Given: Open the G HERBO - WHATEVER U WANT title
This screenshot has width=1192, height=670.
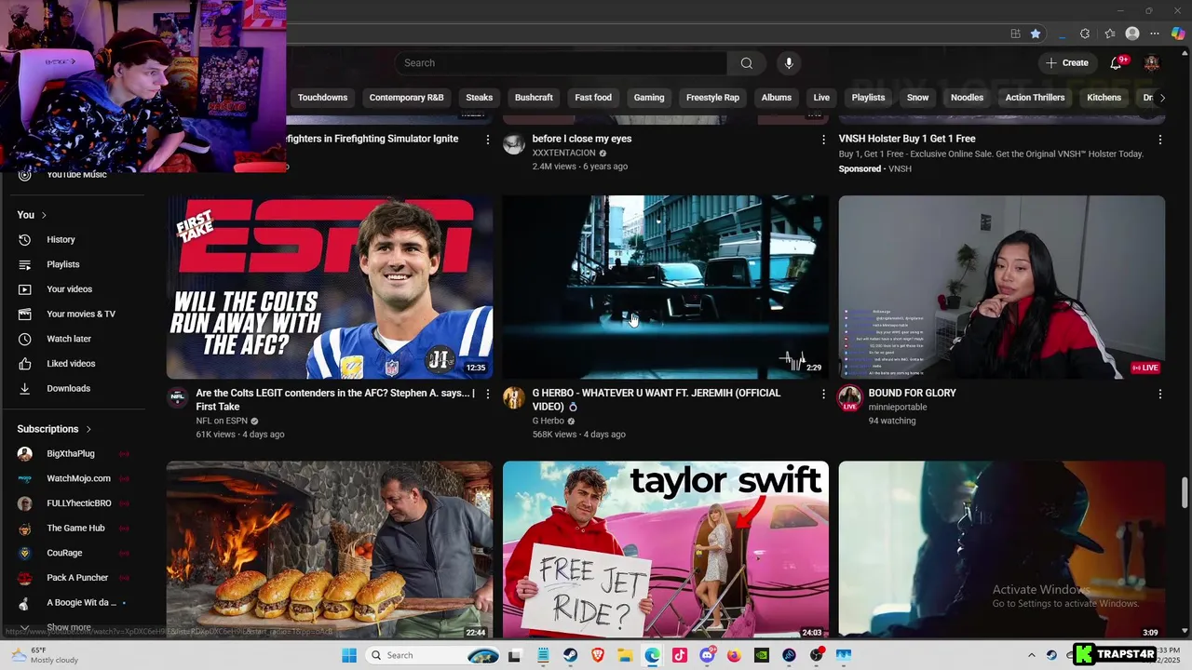Looking at the screenshot, I should pos(656,399).
